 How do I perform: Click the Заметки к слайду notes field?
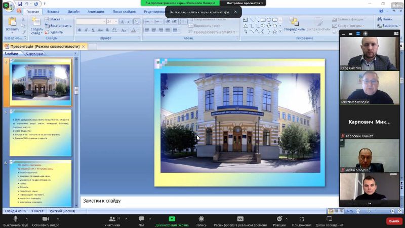[x=202, y=201]
